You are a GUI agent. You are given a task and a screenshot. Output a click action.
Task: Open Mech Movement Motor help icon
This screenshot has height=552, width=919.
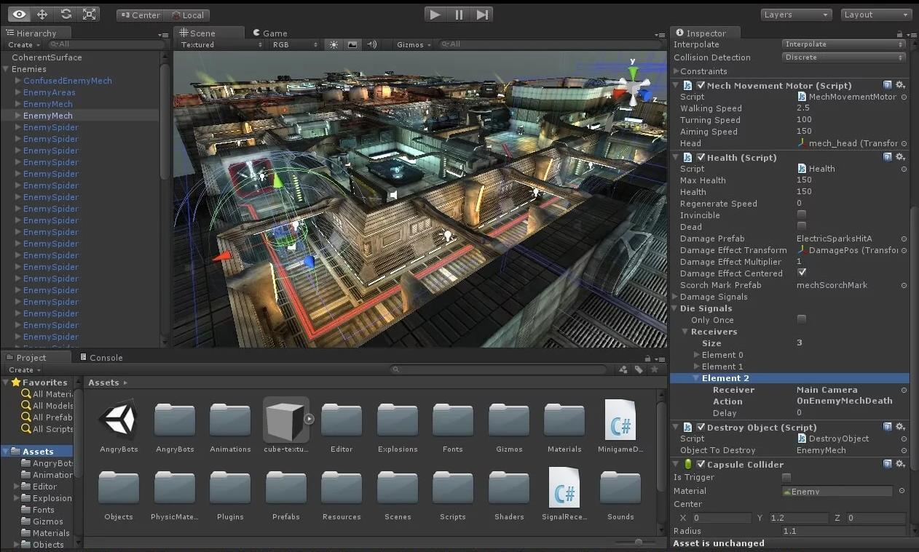888,85
